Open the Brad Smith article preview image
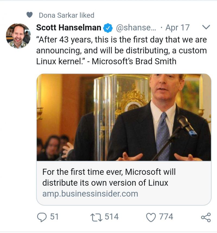This screenshot has width=217, height=233. tap(124, 117)
